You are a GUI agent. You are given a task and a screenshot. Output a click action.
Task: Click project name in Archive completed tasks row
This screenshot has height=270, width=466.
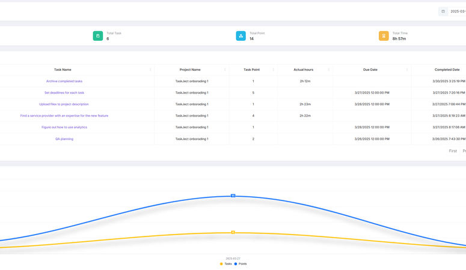click(192, 81)
